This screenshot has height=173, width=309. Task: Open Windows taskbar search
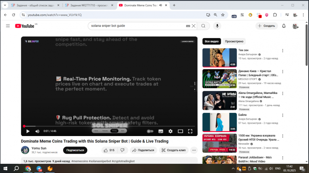point(16,169)
